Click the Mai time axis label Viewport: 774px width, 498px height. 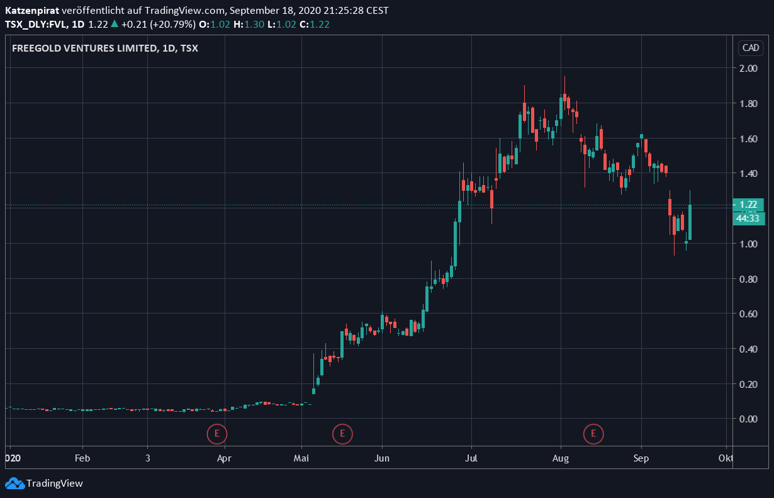coord(303,458)
